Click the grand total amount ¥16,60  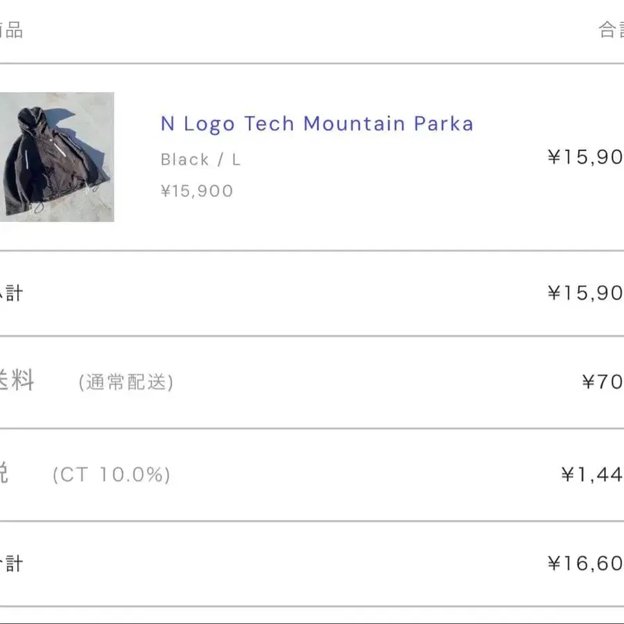coord(589,564)
